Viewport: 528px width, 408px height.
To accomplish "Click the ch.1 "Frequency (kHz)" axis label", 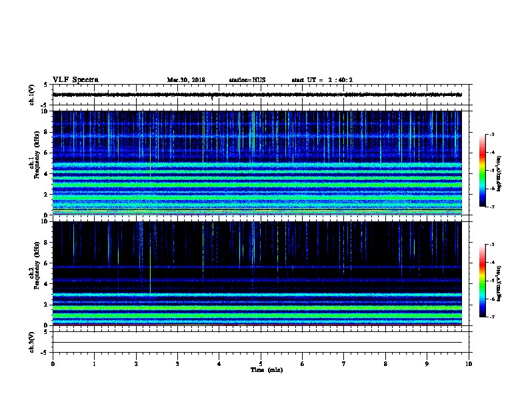I will [x=37, y=155].
